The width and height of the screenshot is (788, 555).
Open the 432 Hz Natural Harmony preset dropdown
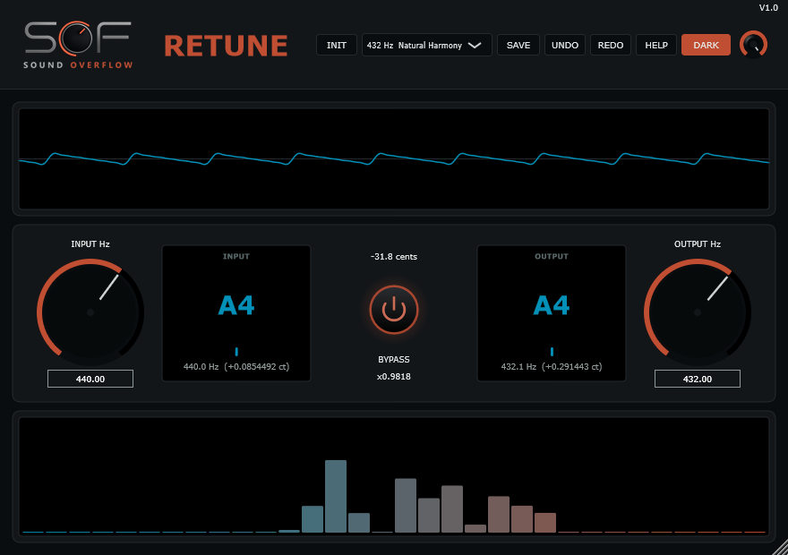(426, 45)
